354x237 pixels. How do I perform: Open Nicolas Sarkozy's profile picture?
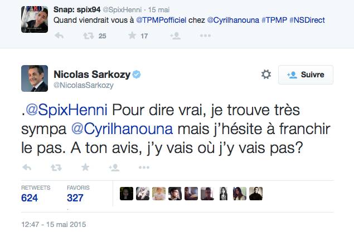[x=33, y=78]
